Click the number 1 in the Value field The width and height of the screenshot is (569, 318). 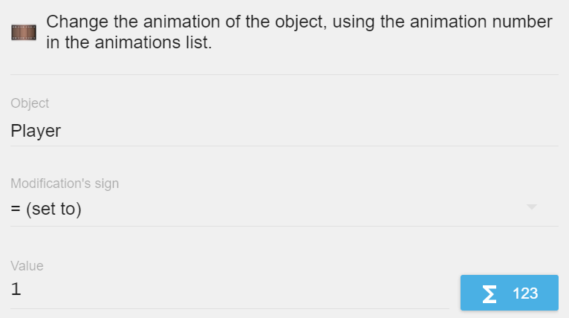pos(16,291)
